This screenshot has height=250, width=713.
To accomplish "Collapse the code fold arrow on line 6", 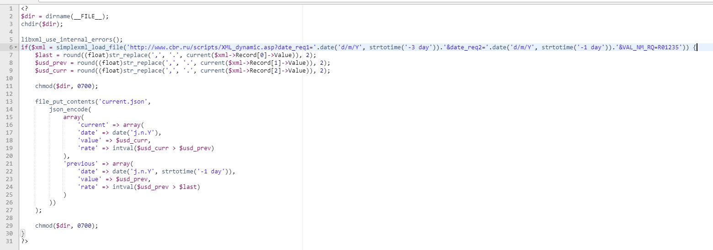I will 16,47.
